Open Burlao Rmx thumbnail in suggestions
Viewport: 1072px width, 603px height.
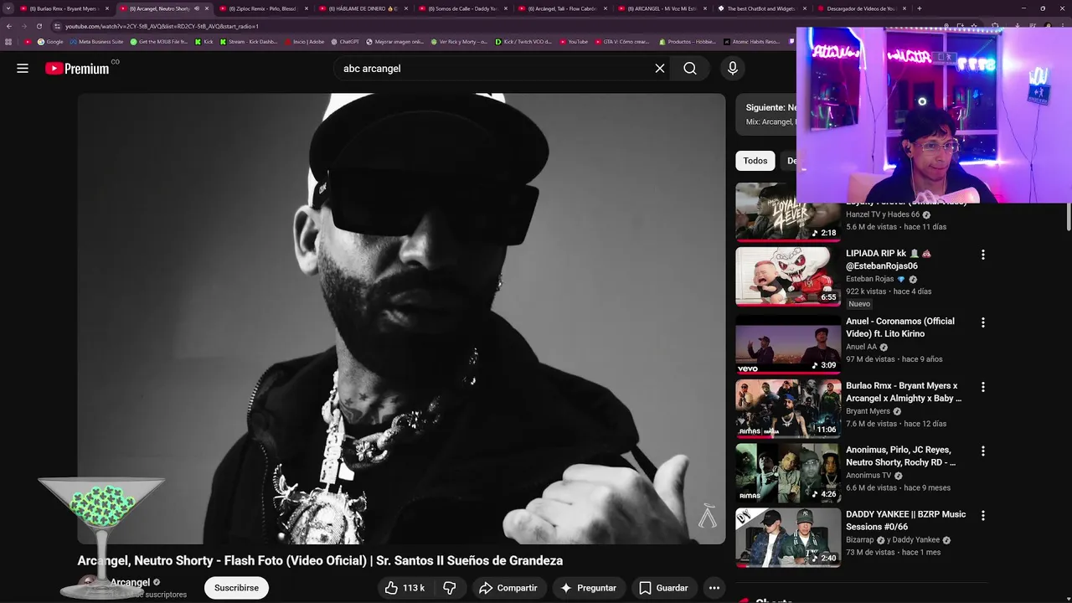(788, 409)
